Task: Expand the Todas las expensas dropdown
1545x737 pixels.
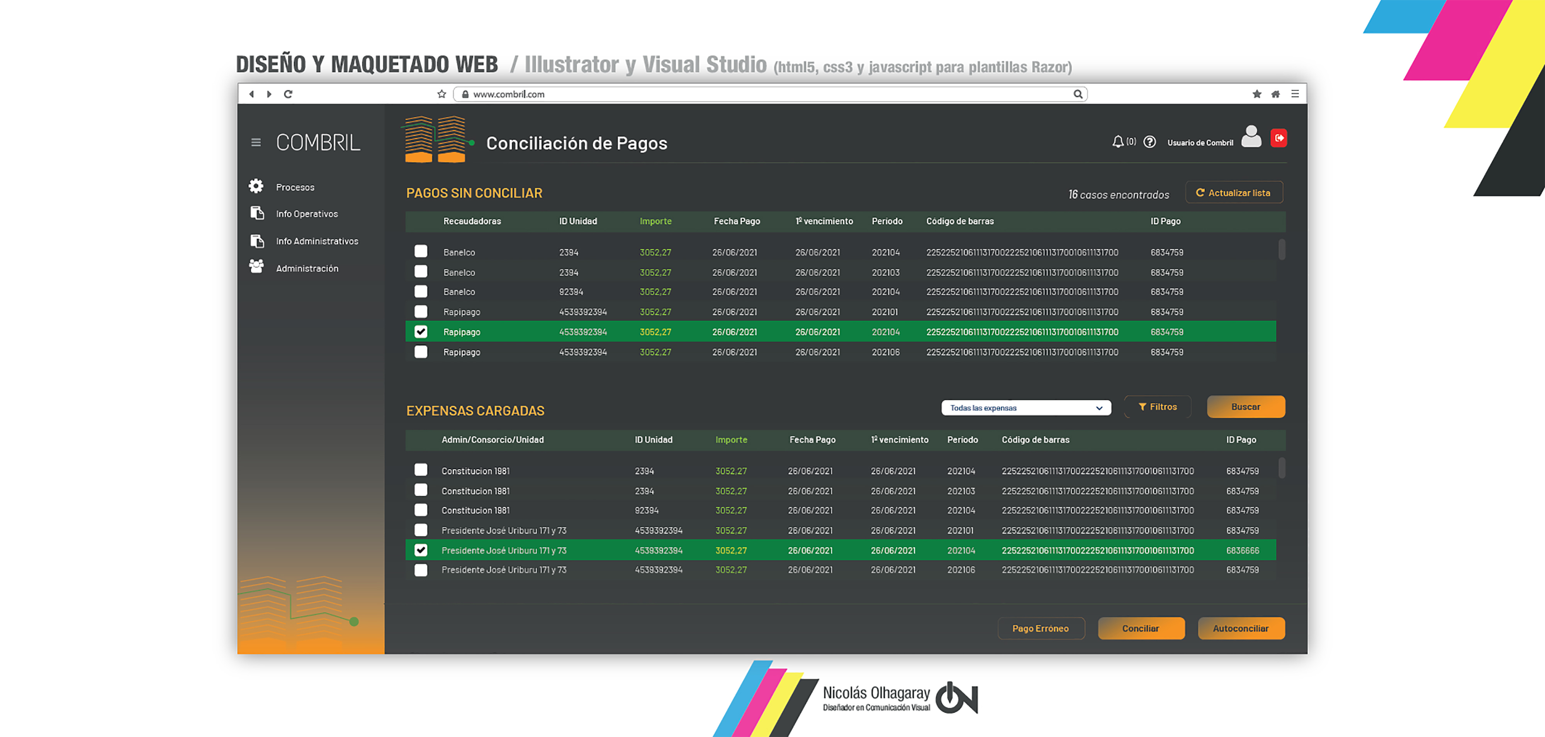Action: [1025, 408]
